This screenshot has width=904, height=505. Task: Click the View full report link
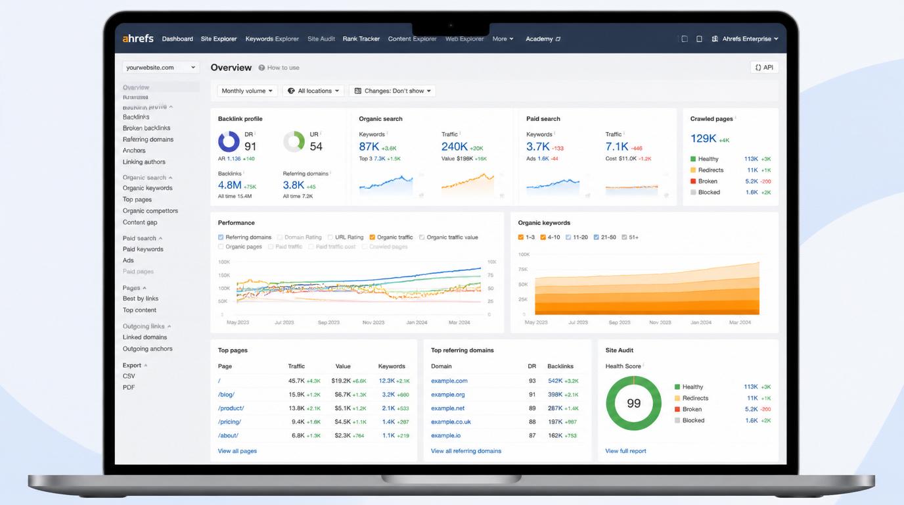pos(625,451)
